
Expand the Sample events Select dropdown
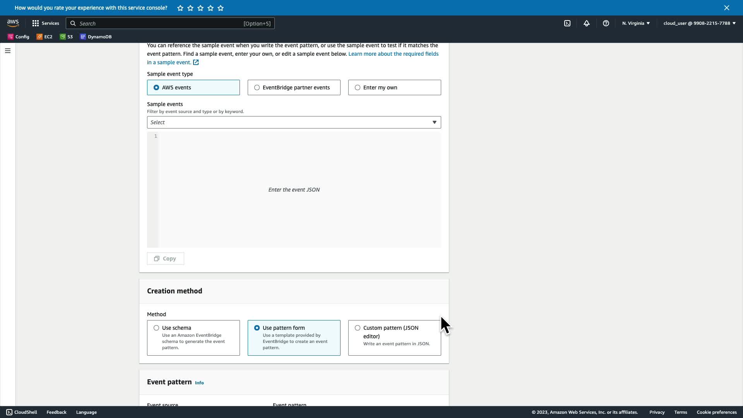294,122
